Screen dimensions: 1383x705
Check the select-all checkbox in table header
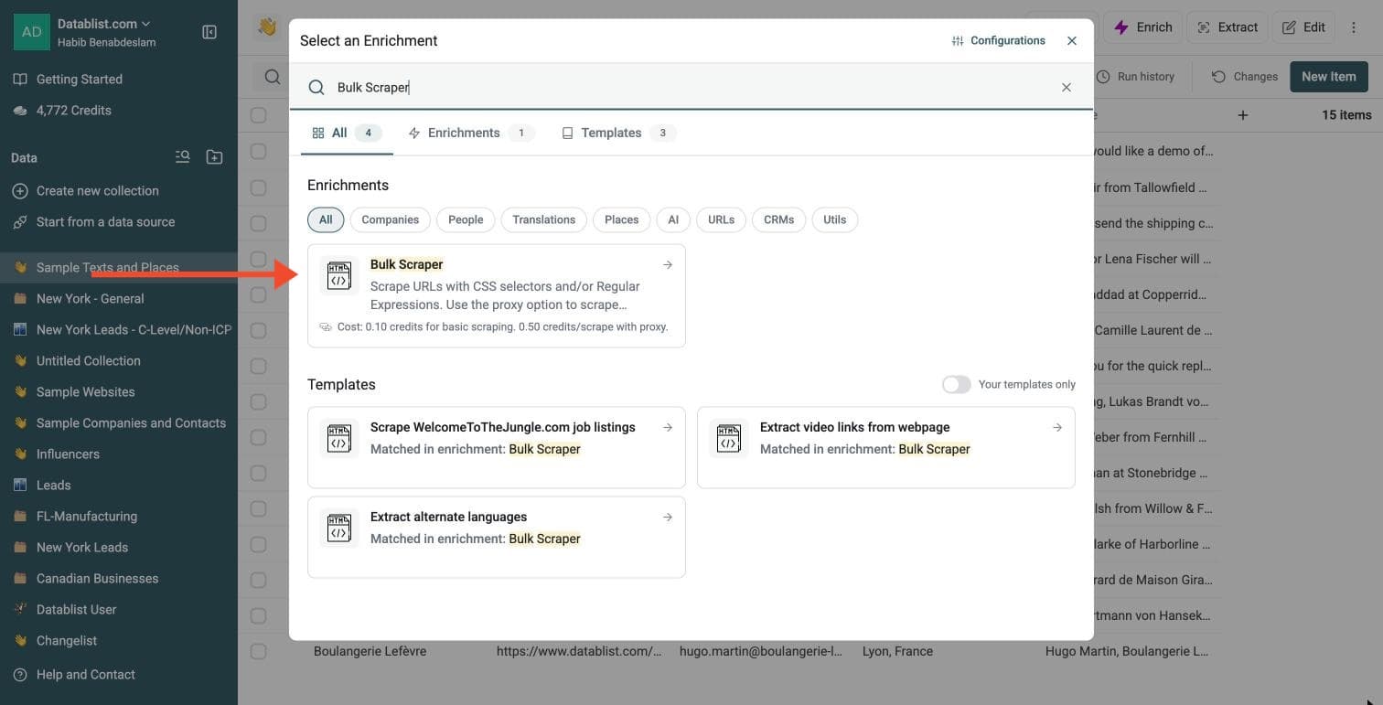click(258, 115)
